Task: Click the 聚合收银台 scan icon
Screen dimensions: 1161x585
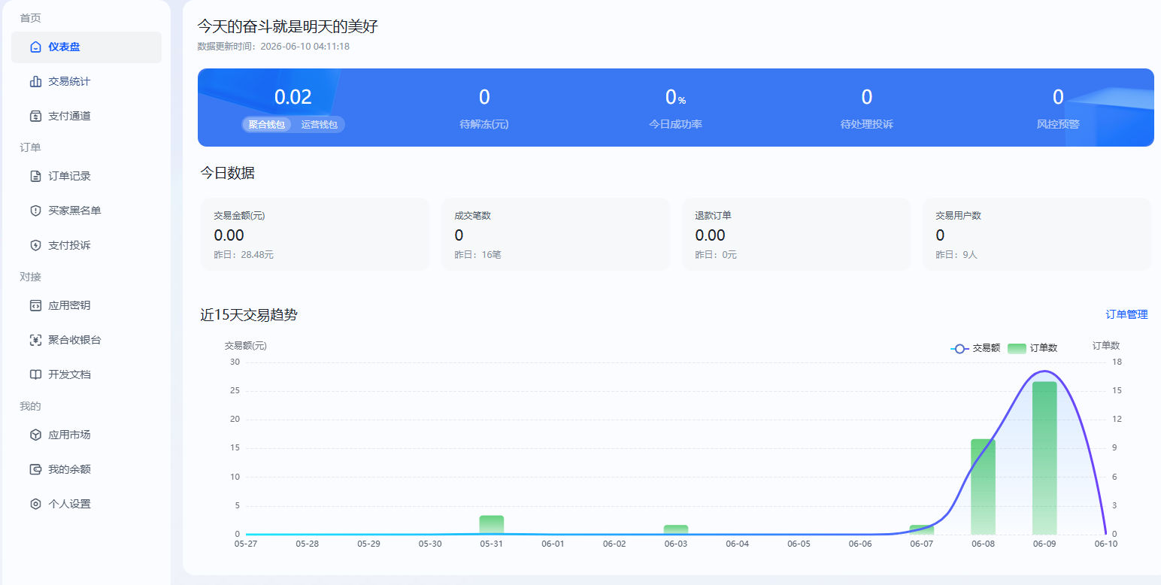Action: 35,340
